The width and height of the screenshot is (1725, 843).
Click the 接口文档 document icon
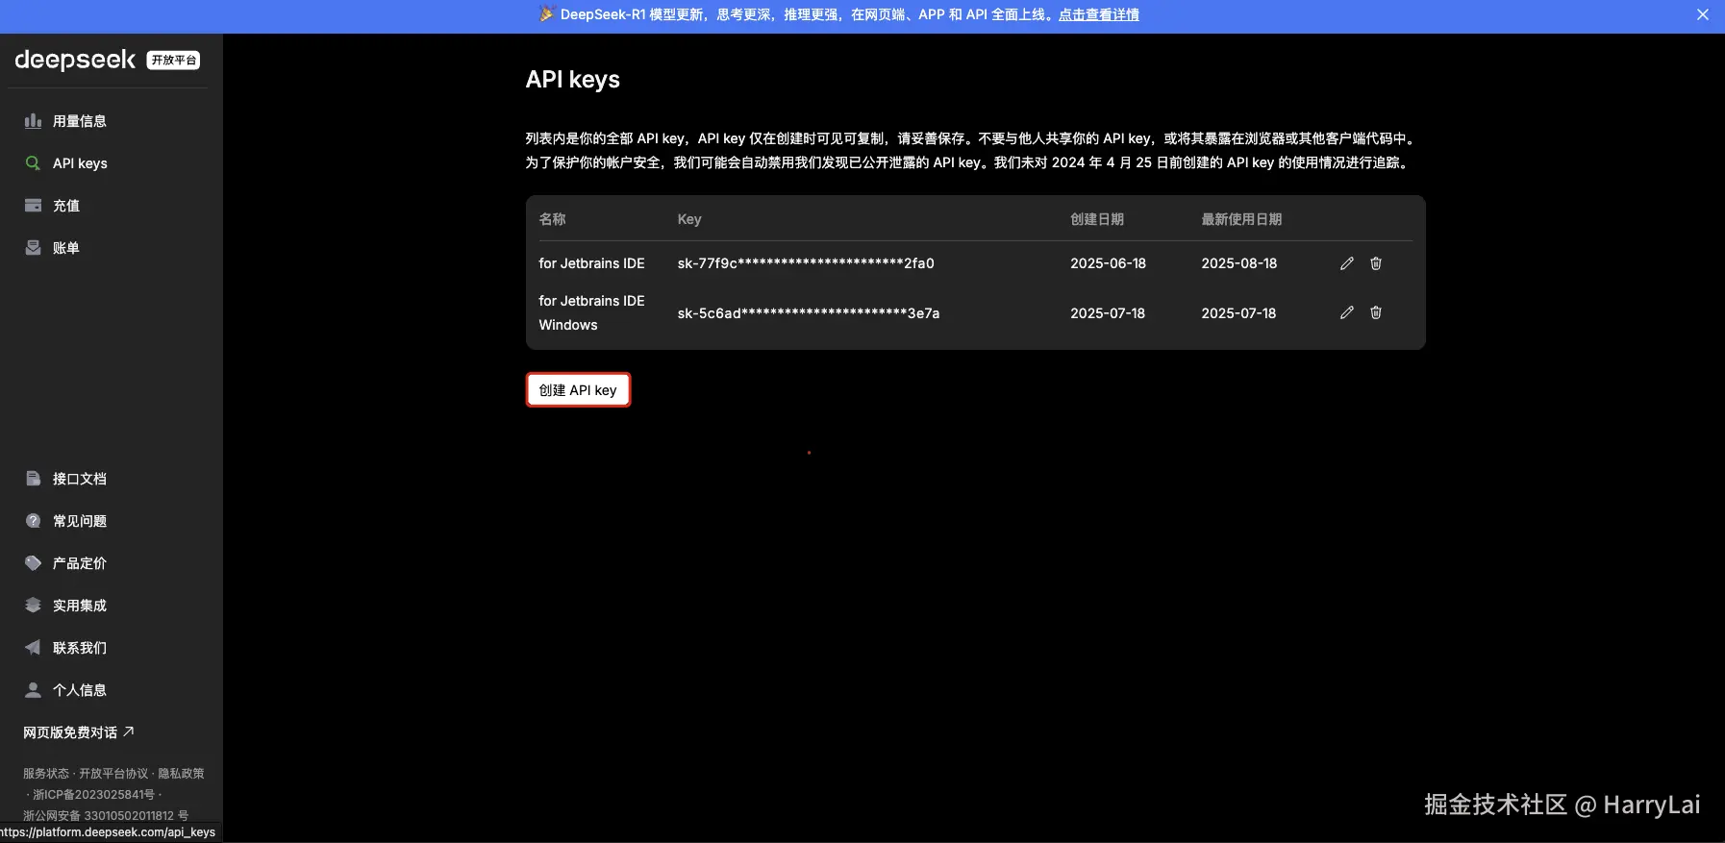[33, 479]
